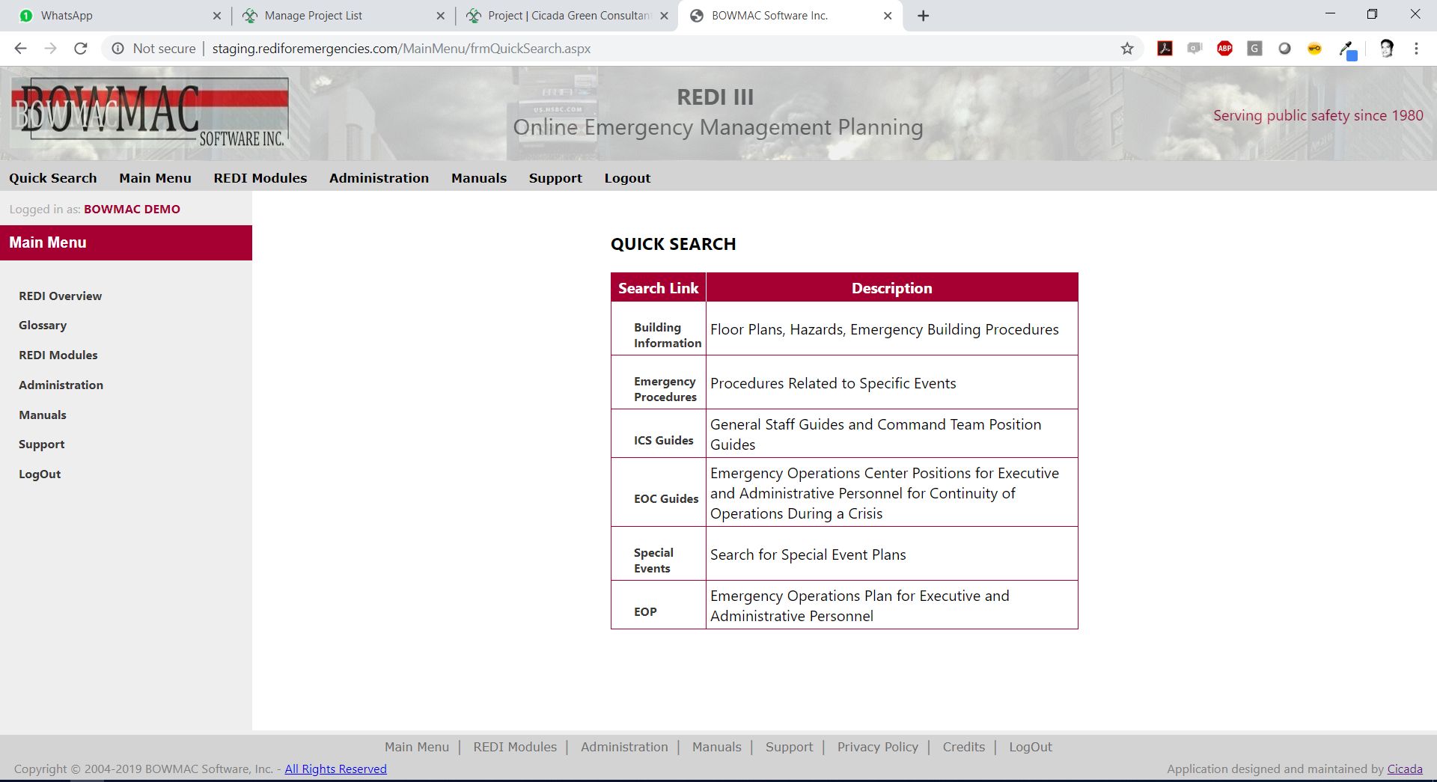Image resolution: width=1437 pixels, height=782 pixels.
Task: Click the footer Manuals link
Action: click(716, 747)
